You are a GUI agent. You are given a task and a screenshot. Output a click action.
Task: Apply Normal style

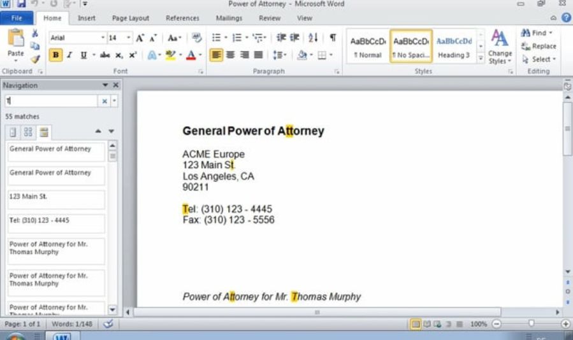[x=368, y=46]
